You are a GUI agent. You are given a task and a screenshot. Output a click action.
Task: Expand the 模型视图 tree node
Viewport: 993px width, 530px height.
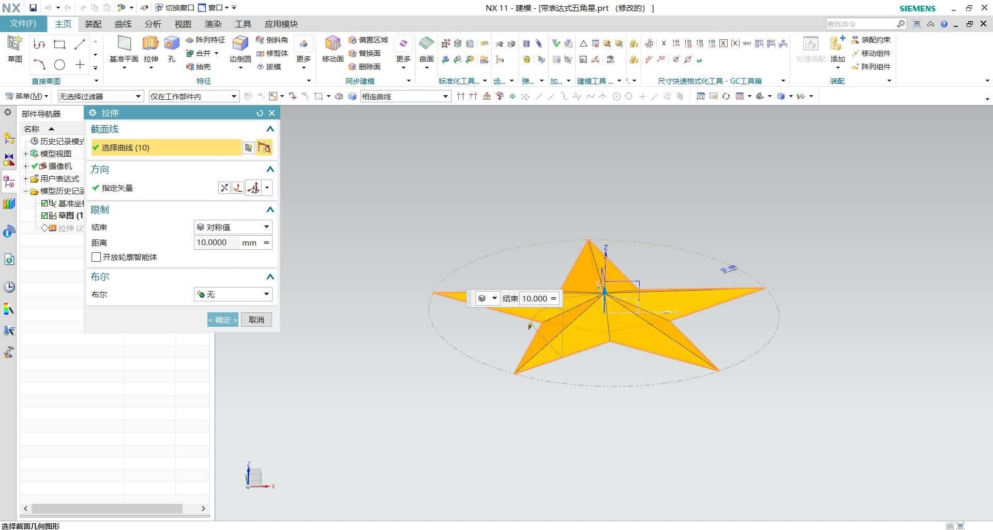[x=25, y=154]
